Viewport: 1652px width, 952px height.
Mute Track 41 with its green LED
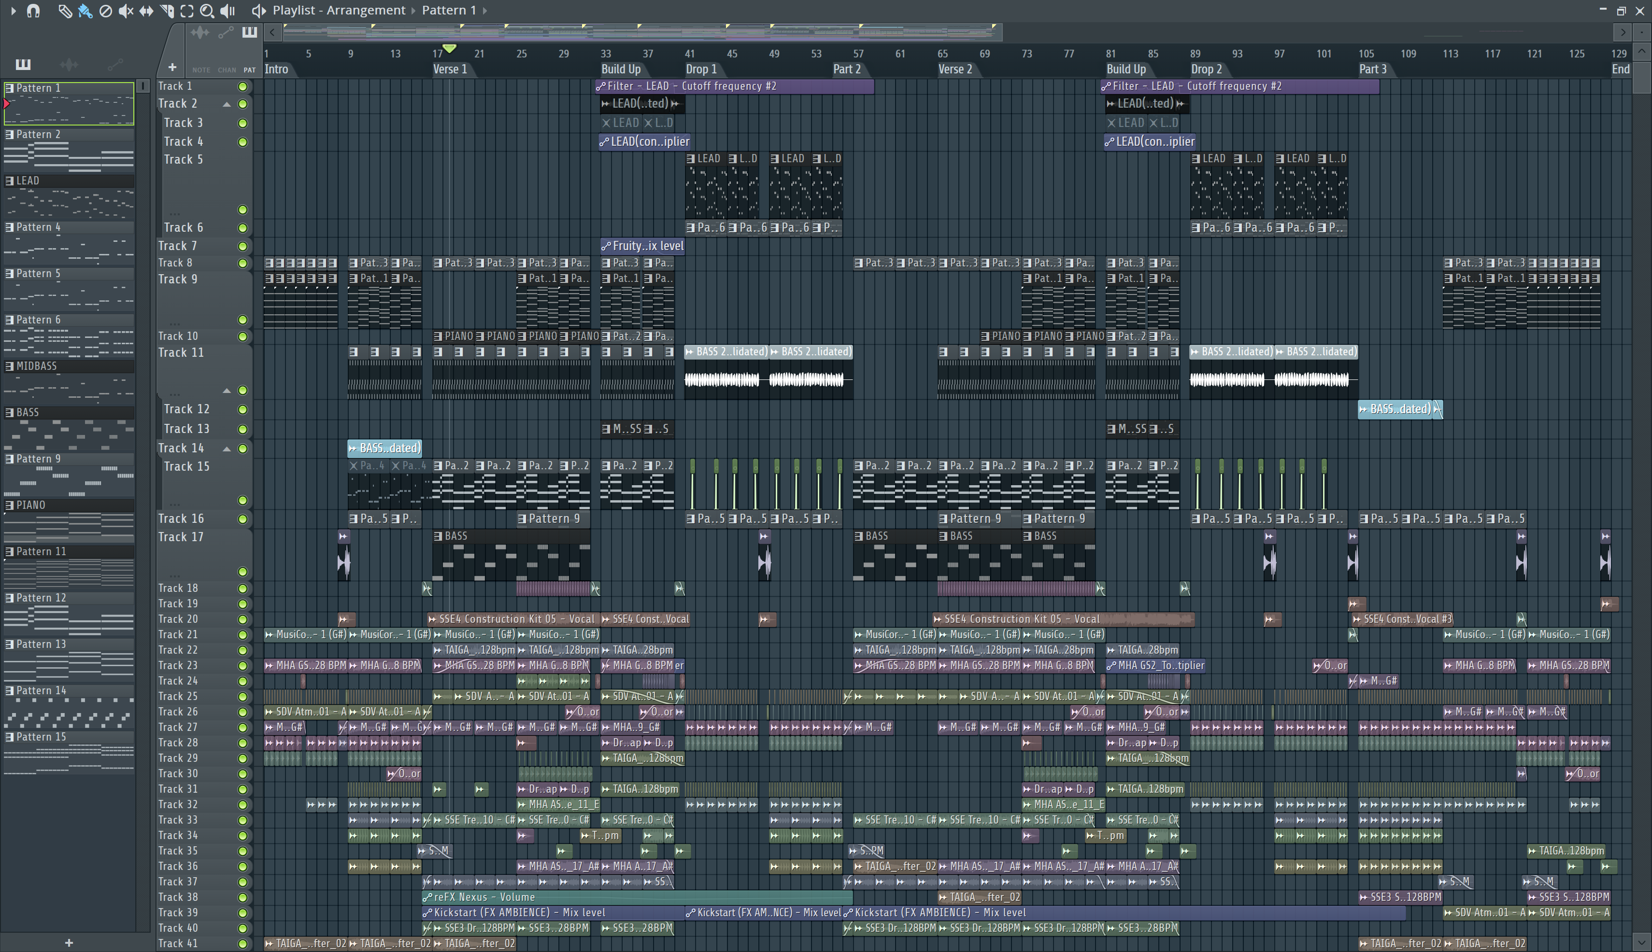(243, 944)
